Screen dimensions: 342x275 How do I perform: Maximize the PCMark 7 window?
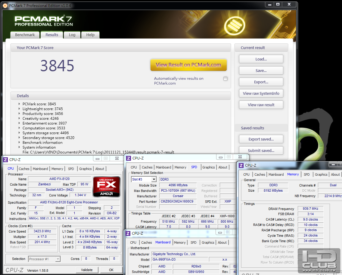pyautogui.click(x=278, y=4)
